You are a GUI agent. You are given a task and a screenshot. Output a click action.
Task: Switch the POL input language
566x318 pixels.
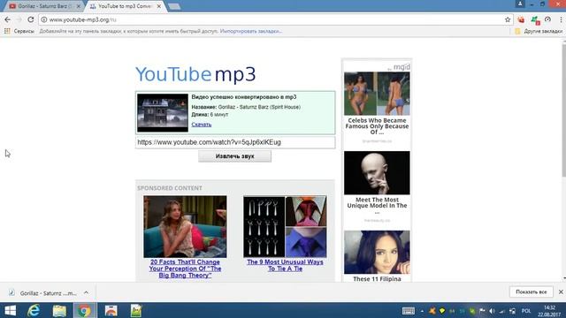526,311
